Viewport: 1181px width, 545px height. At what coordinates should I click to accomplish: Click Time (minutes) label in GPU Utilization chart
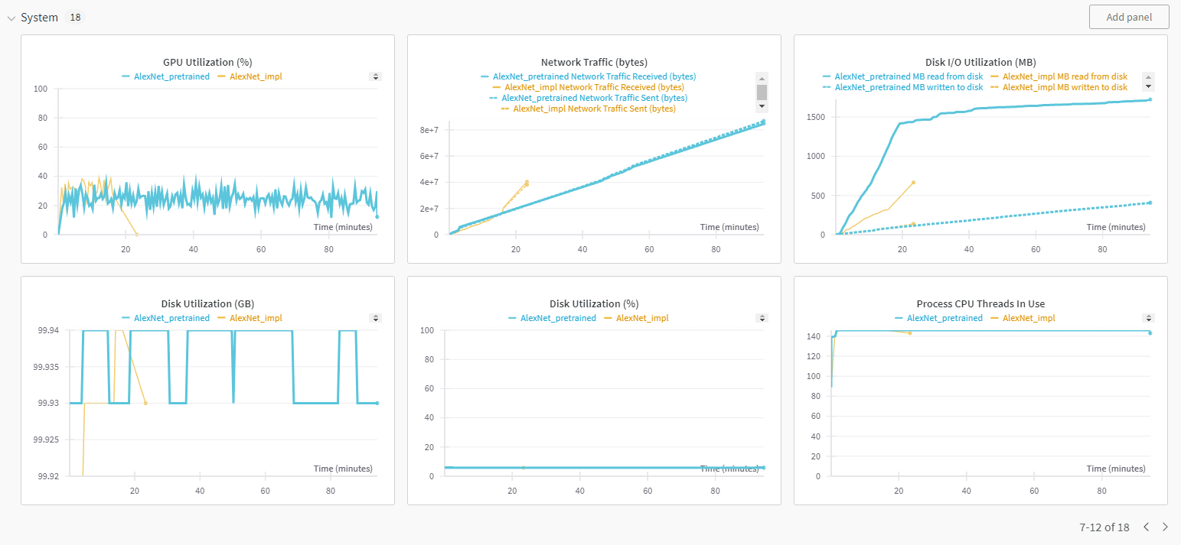coord(343,227)
